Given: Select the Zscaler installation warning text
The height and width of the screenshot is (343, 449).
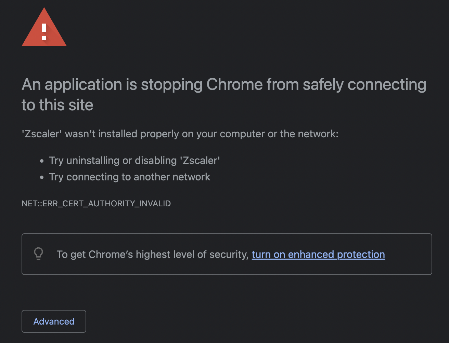Looking at the screenshot, I should 180,134.
